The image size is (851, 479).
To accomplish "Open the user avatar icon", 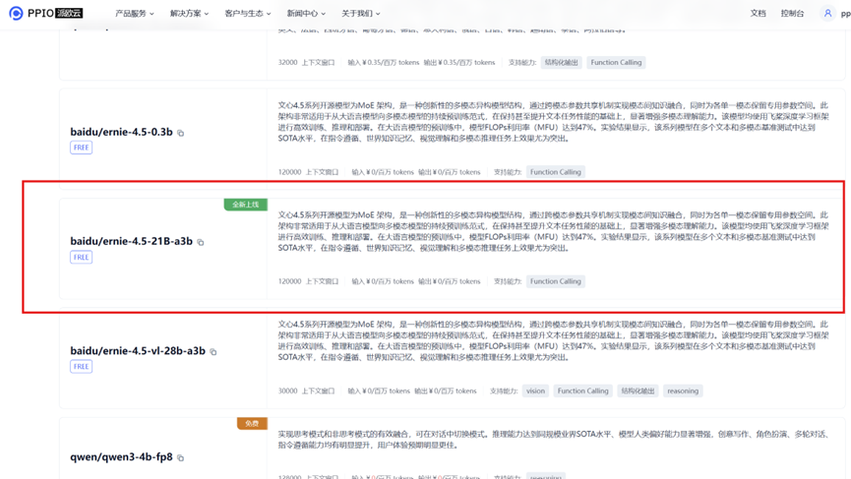I will click(x=827, y=13).
